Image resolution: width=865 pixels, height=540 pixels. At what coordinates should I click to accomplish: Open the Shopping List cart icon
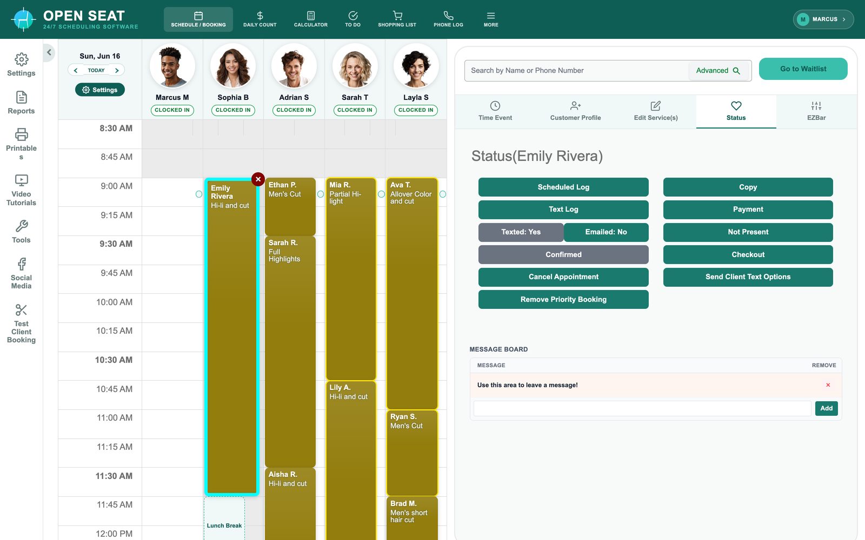click(397, 19)
